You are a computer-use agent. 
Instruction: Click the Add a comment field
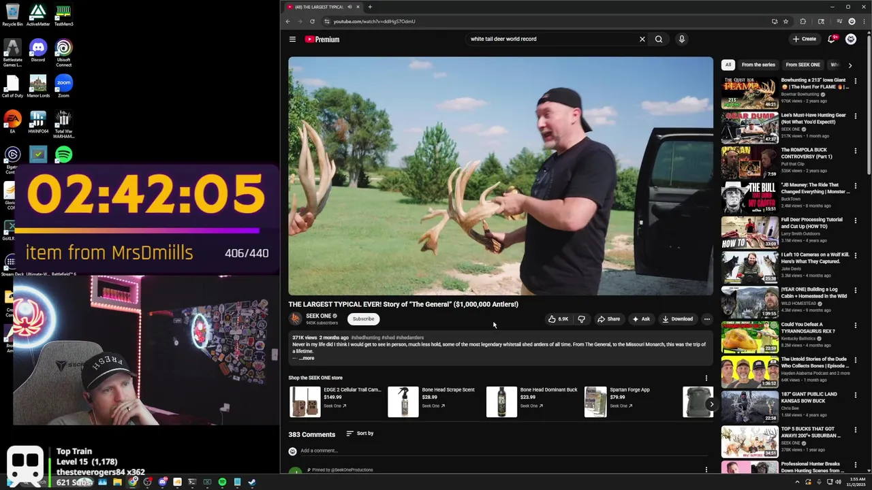click(x=504, y=451)
